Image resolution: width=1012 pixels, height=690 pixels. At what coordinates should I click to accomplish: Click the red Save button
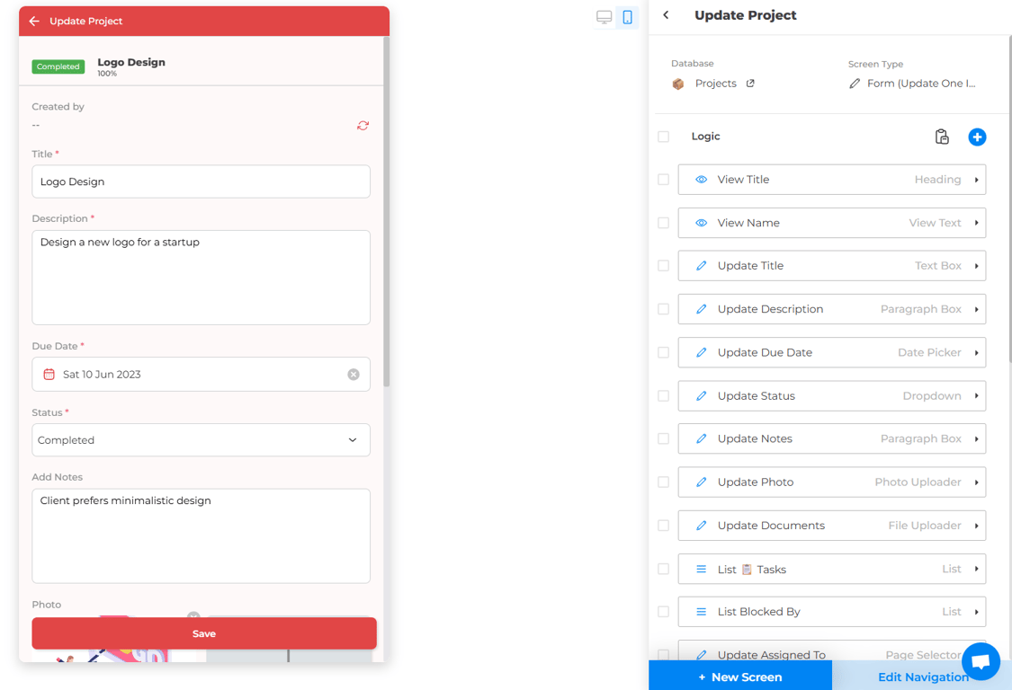204,633
